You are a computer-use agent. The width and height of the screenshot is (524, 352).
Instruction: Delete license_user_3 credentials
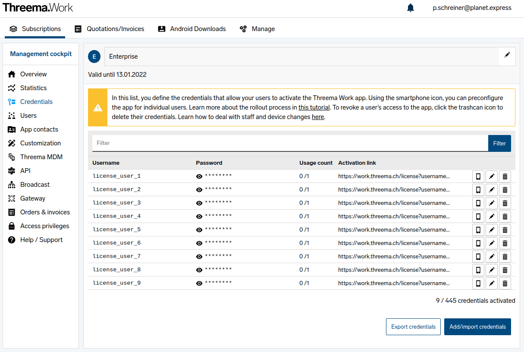point(505,203)
